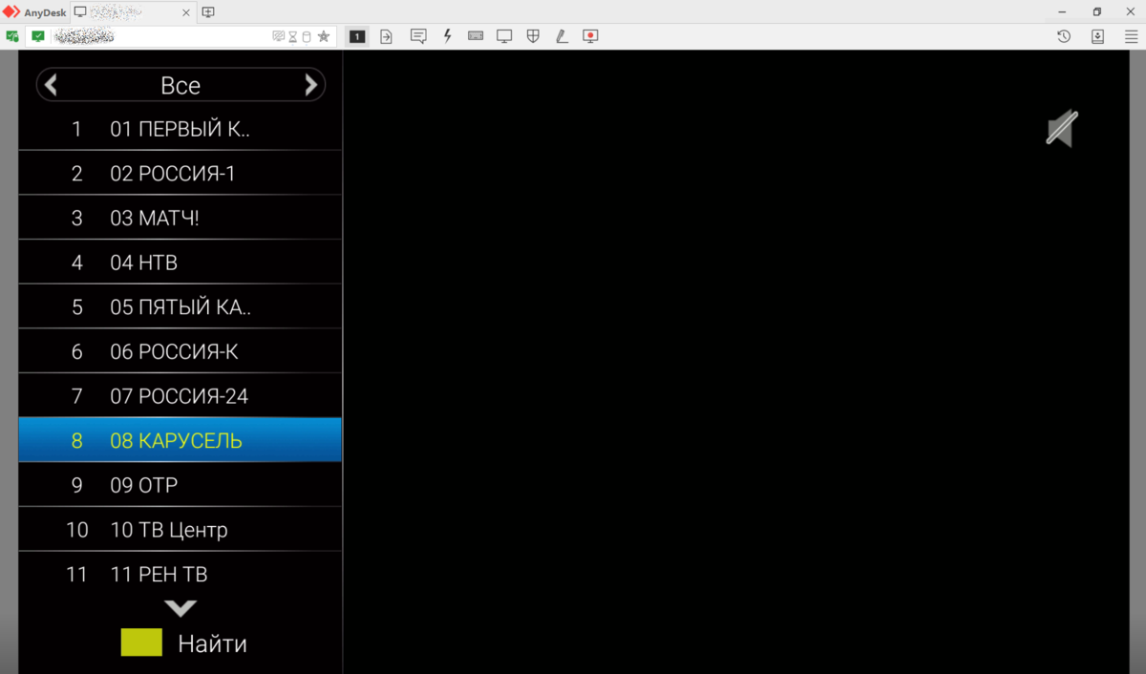Viewport: 1146px width, 674px height.
Task: Click the remote address input field
Action: pos(162,36)
